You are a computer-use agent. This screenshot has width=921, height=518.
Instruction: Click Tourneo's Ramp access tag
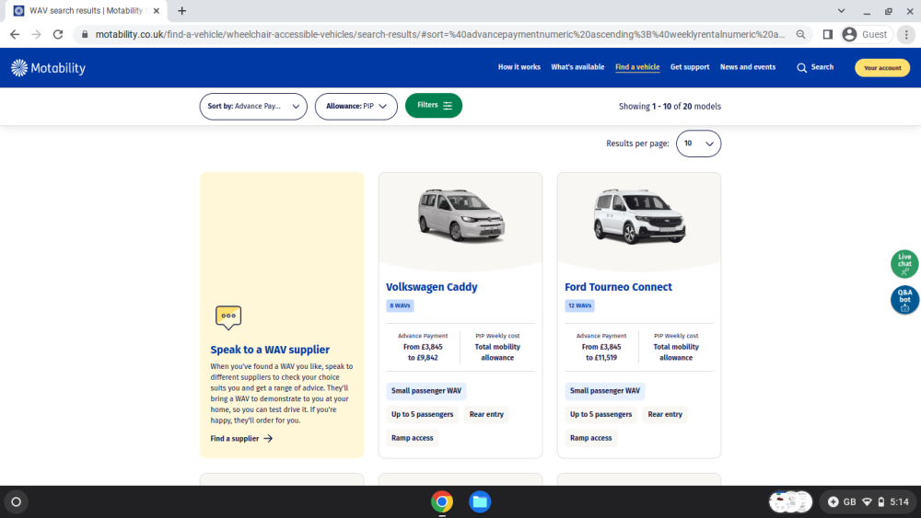click(x=591, y=438)
